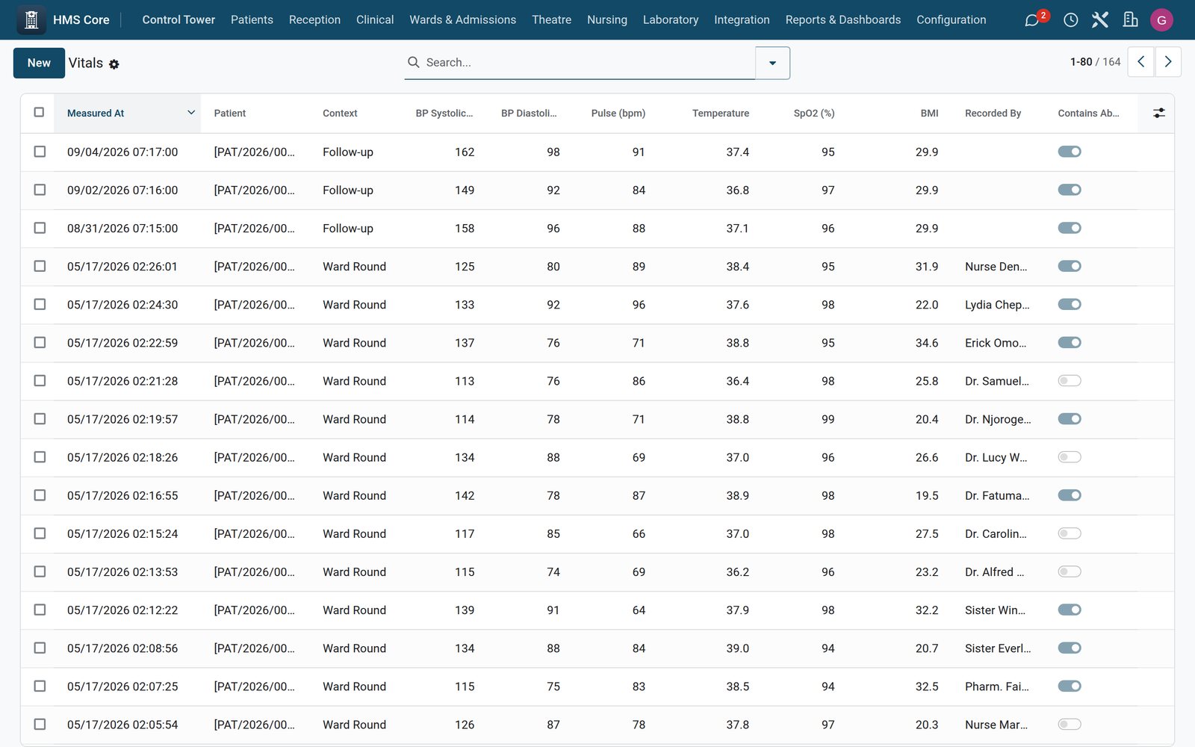Screen dimensions: 1195x747
Task: Open the Wards & Admissions menu
Action: (462, 20)
